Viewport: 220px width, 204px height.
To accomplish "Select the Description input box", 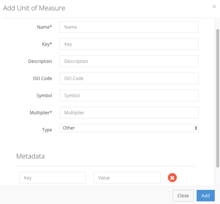I will [129, 61].
